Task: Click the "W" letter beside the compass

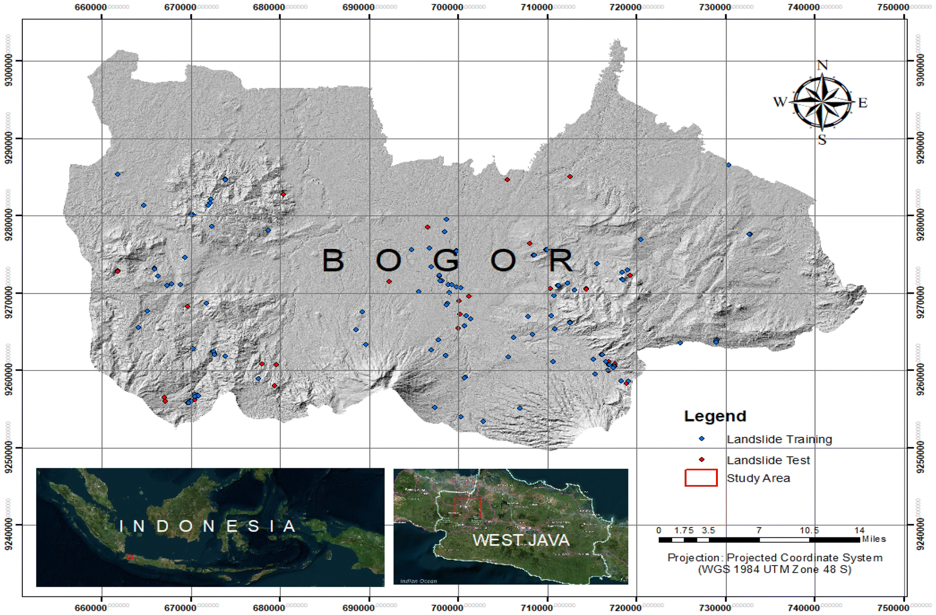Action: pyautogui.click(x=780, y=102)
